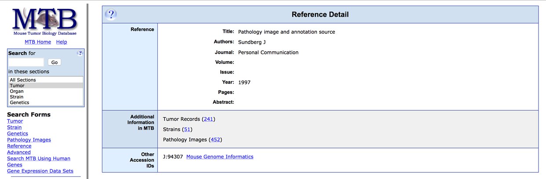This screenshot has height=179, width=546.
Task: Open Search MTB Using Human Genes
Action: [39, 158]
